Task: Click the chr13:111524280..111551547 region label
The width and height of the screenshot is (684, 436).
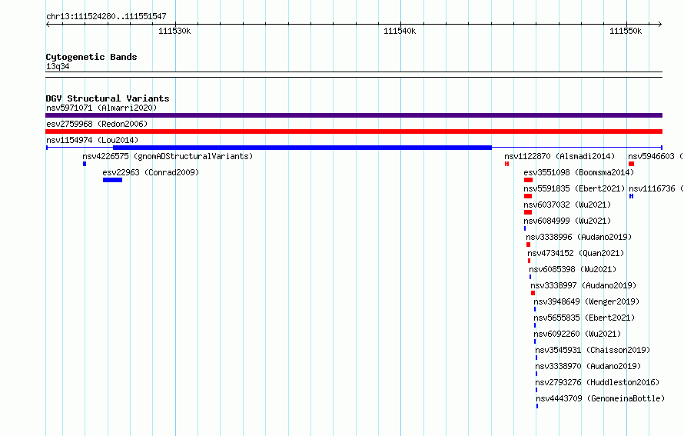Action: 106,16
